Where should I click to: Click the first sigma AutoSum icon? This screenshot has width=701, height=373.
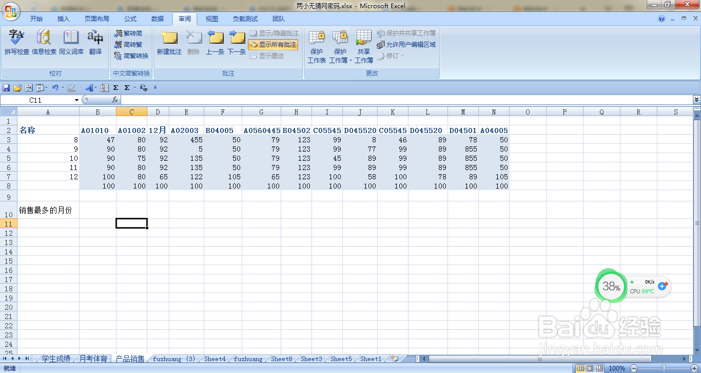click(116, 88)
